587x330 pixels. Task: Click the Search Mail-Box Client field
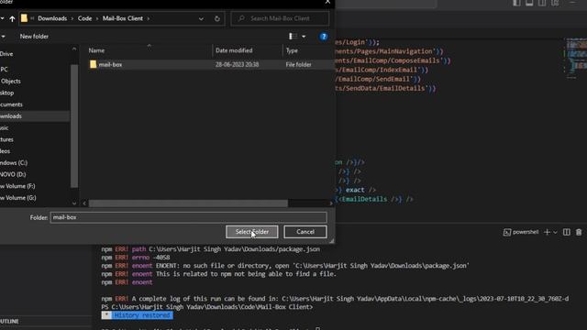point(280,18)
